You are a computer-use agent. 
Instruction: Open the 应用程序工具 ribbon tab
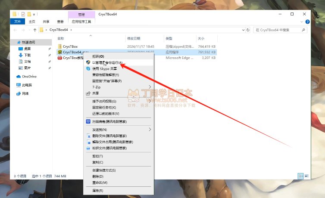tap(81, 22)
